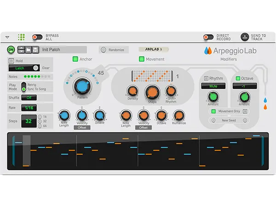Click the Movement pattern number 1
The image size is (276, 207).
pyautogui.click(x=178, y=76)
